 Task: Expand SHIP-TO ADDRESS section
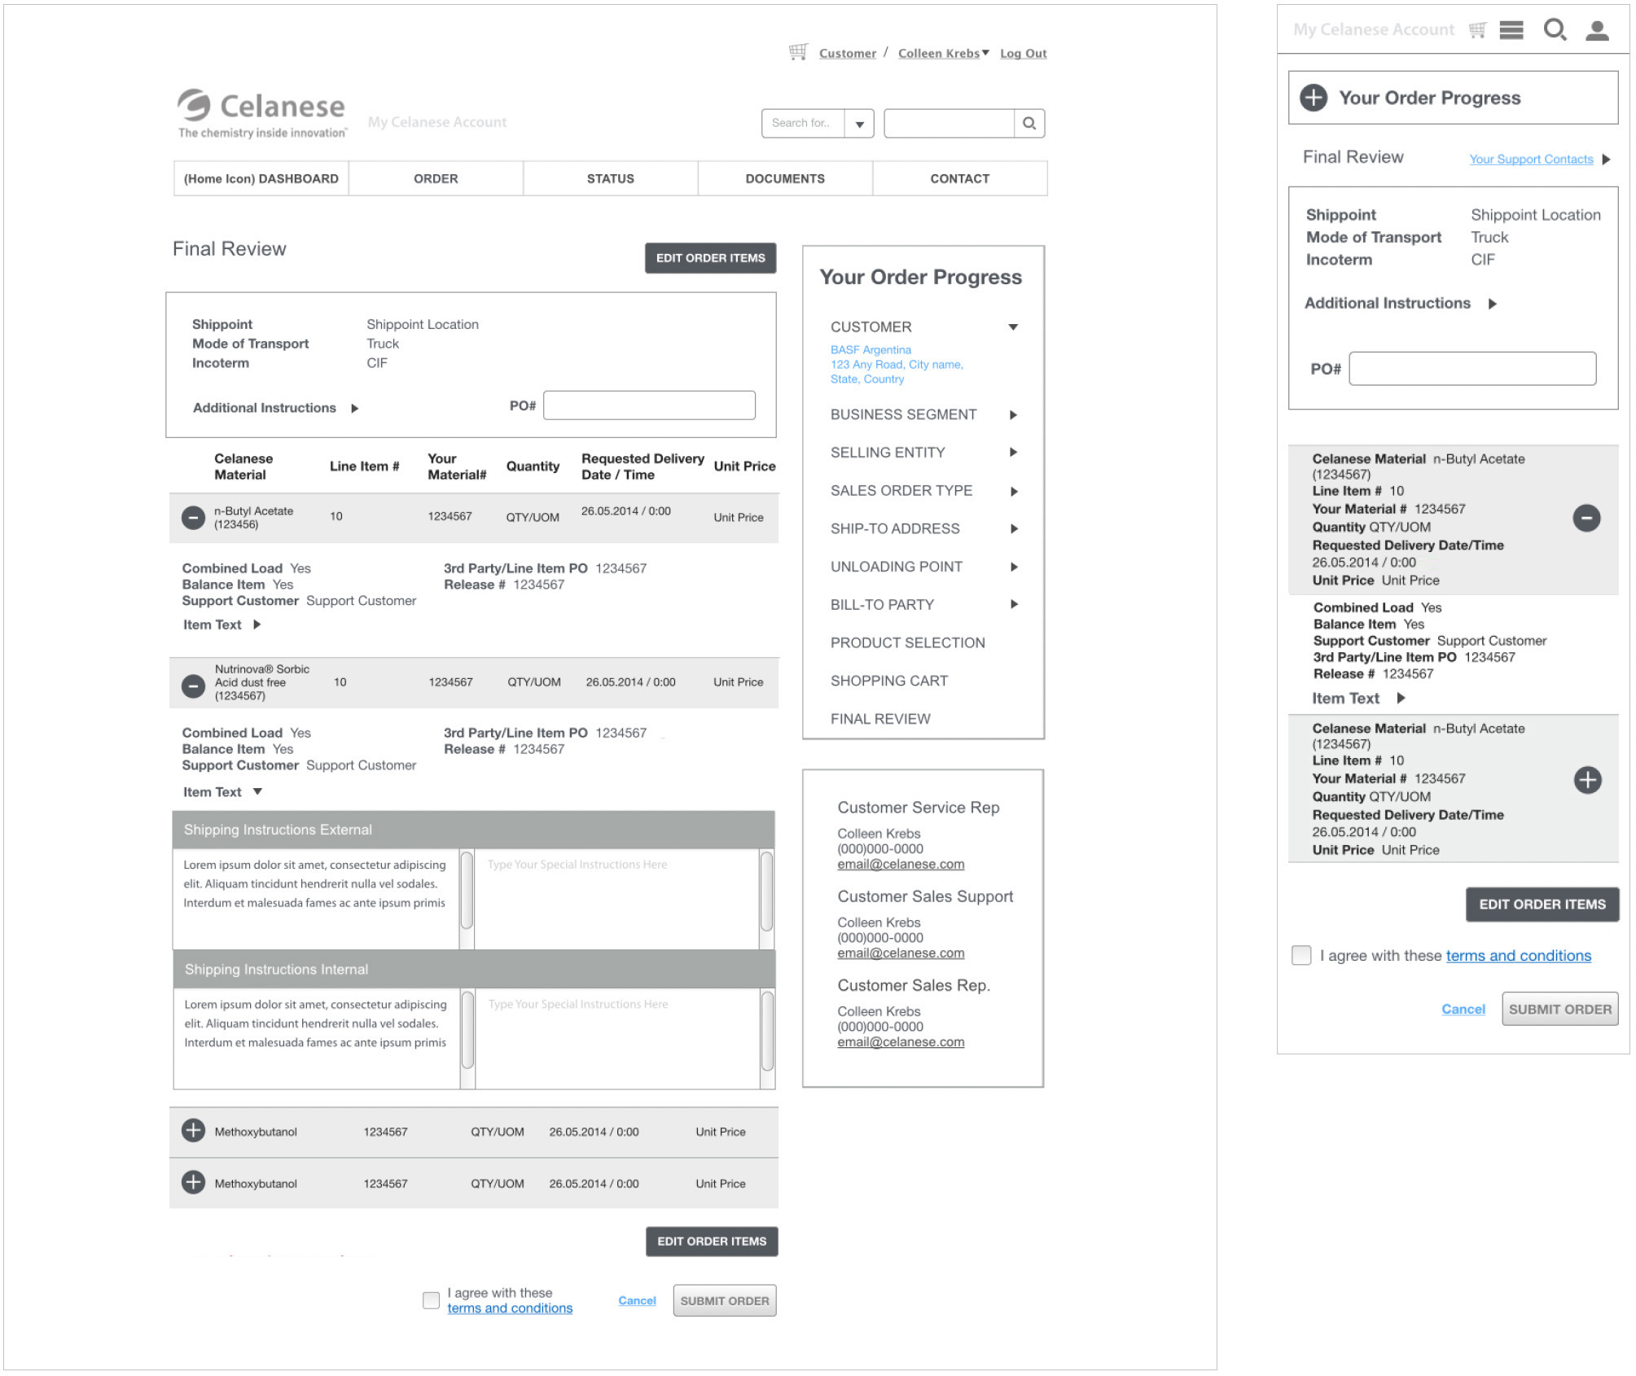(1013, 528)
